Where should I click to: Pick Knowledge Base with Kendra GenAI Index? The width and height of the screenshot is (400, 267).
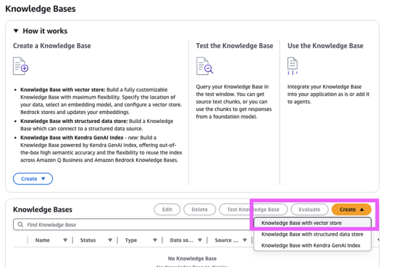click(312, 245)
